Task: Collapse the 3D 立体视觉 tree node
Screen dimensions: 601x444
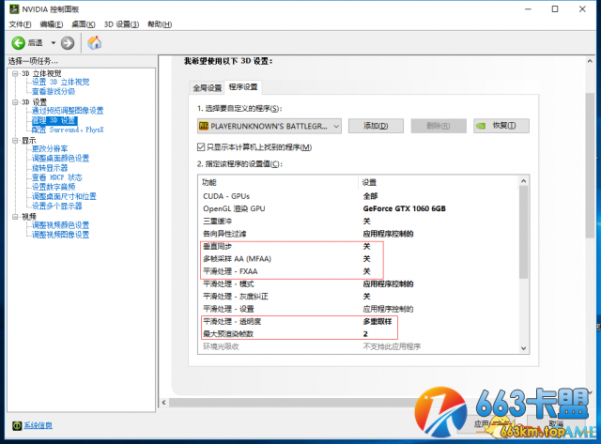Action: 15,73
